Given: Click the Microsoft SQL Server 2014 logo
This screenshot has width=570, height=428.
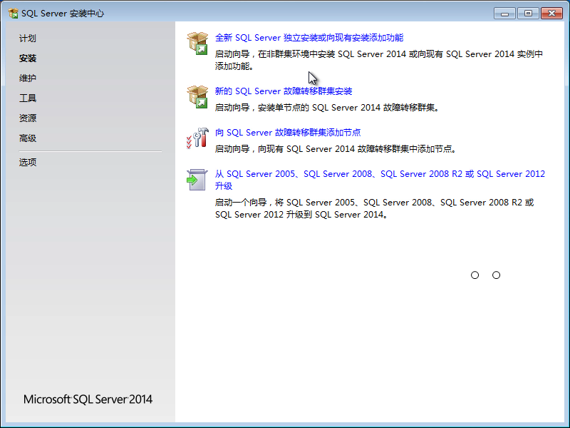Looking at the screenshot, I should (88, 399).
